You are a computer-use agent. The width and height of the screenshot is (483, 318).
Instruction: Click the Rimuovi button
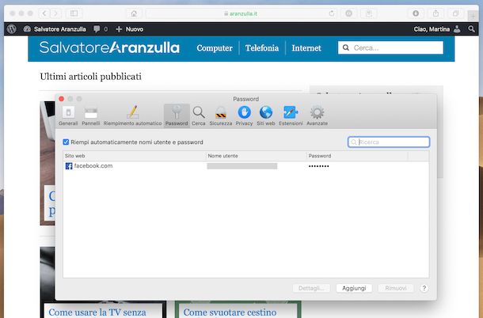tap(396, 288)
